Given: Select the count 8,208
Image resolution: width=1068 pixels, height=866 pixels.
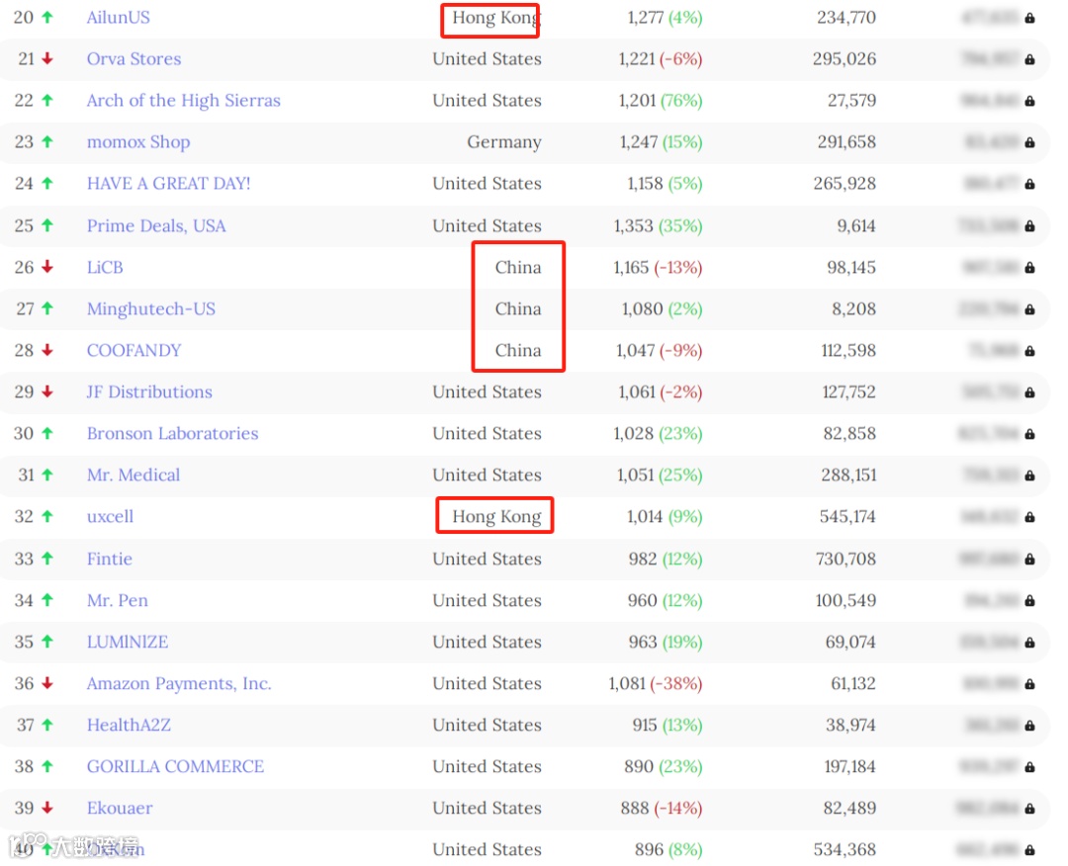Looking at the screenshot, I should click(x=853, y=309).
